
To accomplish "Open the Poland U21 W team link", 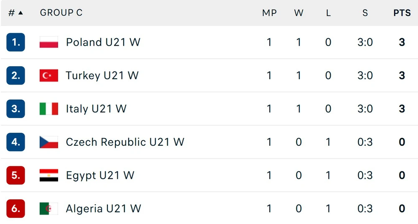I will [103, 42].
